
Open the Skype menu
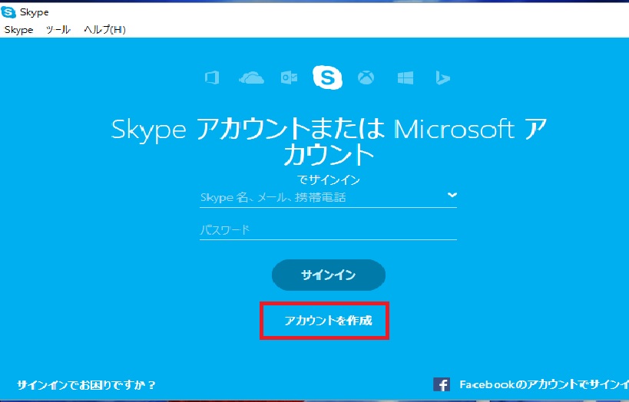coord(18,30)
